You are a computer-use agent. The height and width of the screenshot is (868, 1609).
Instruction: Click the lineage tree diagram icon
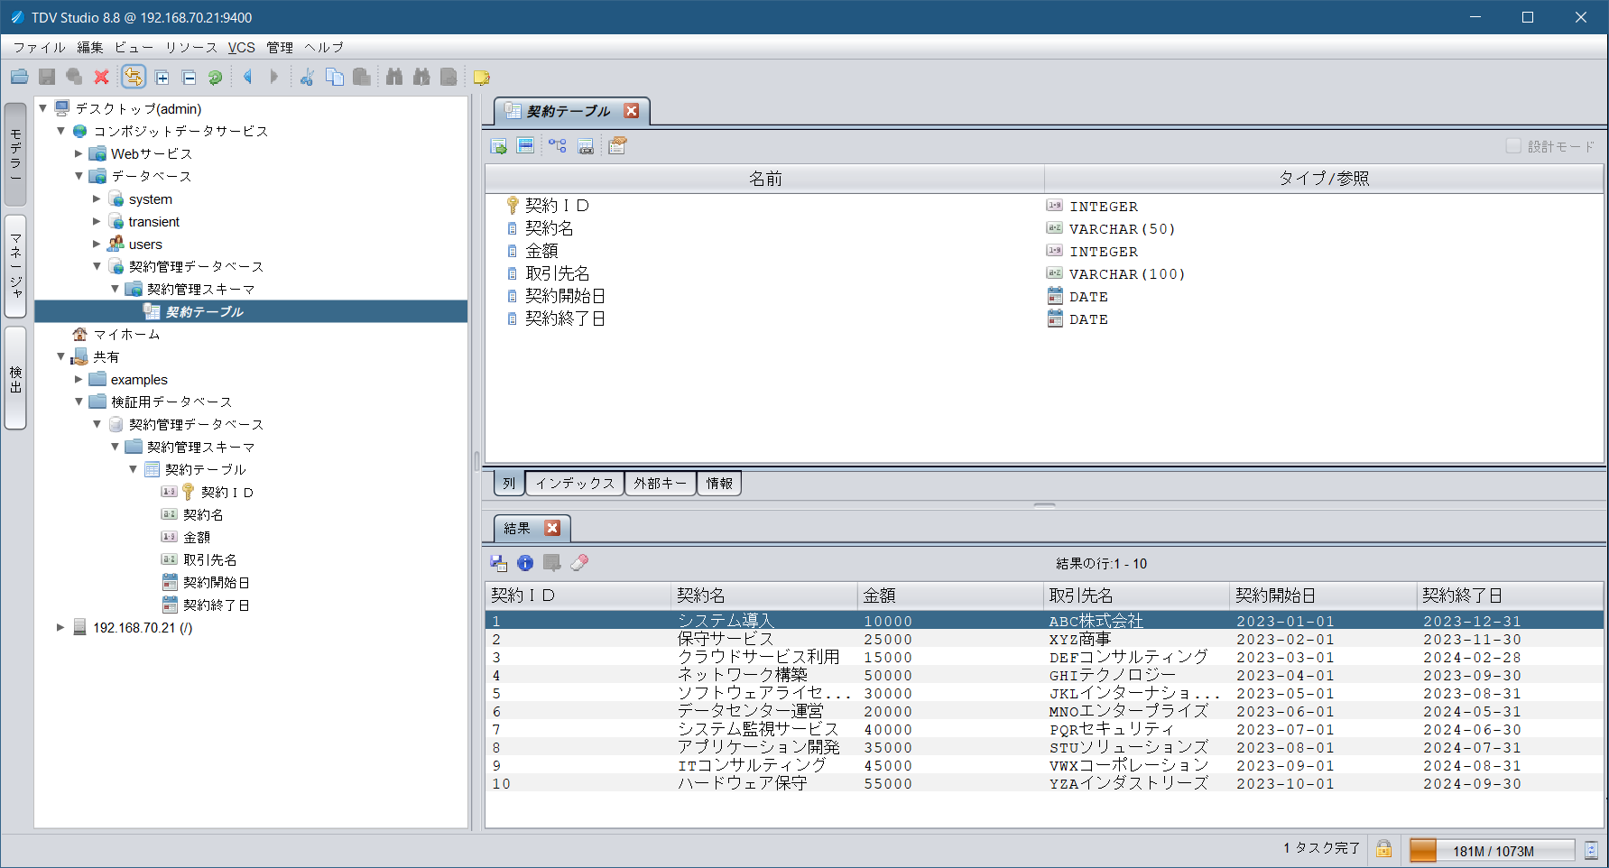click(x=558, y=146)
